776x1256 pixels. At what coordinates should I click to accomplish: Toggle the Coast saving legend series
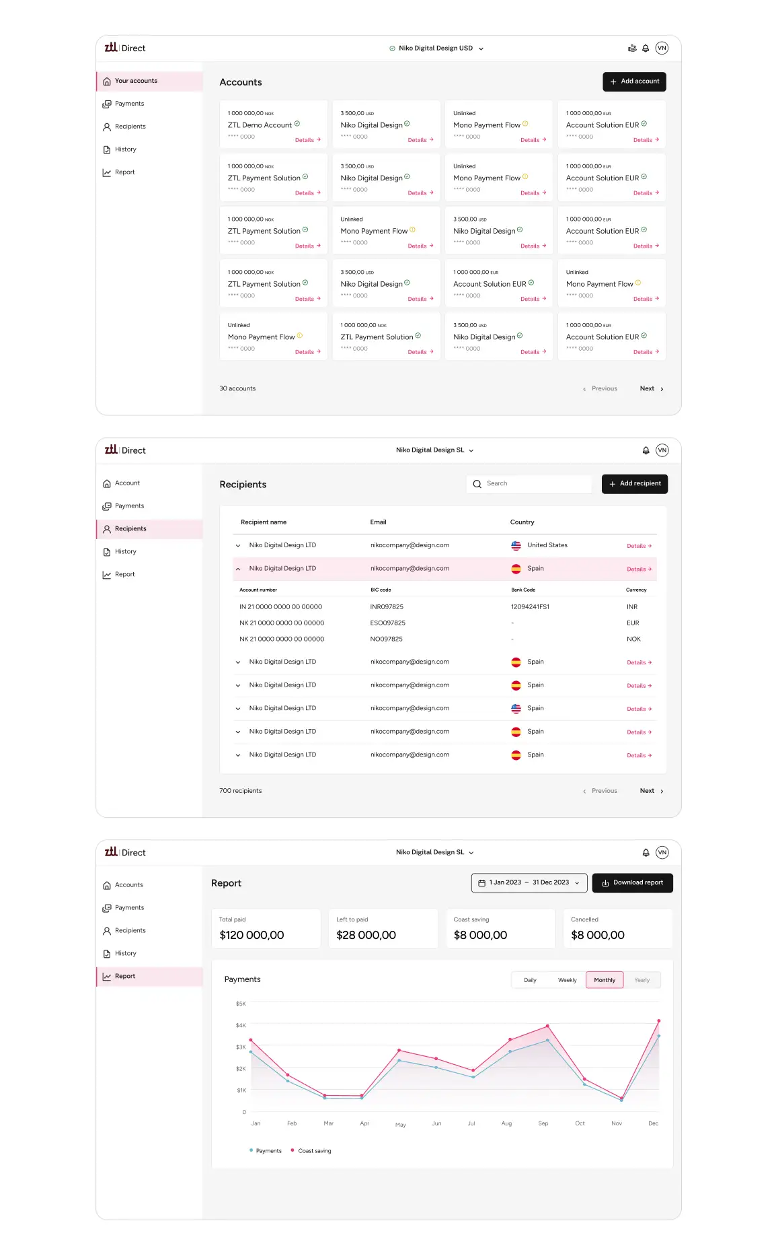tap(311, 1151)
